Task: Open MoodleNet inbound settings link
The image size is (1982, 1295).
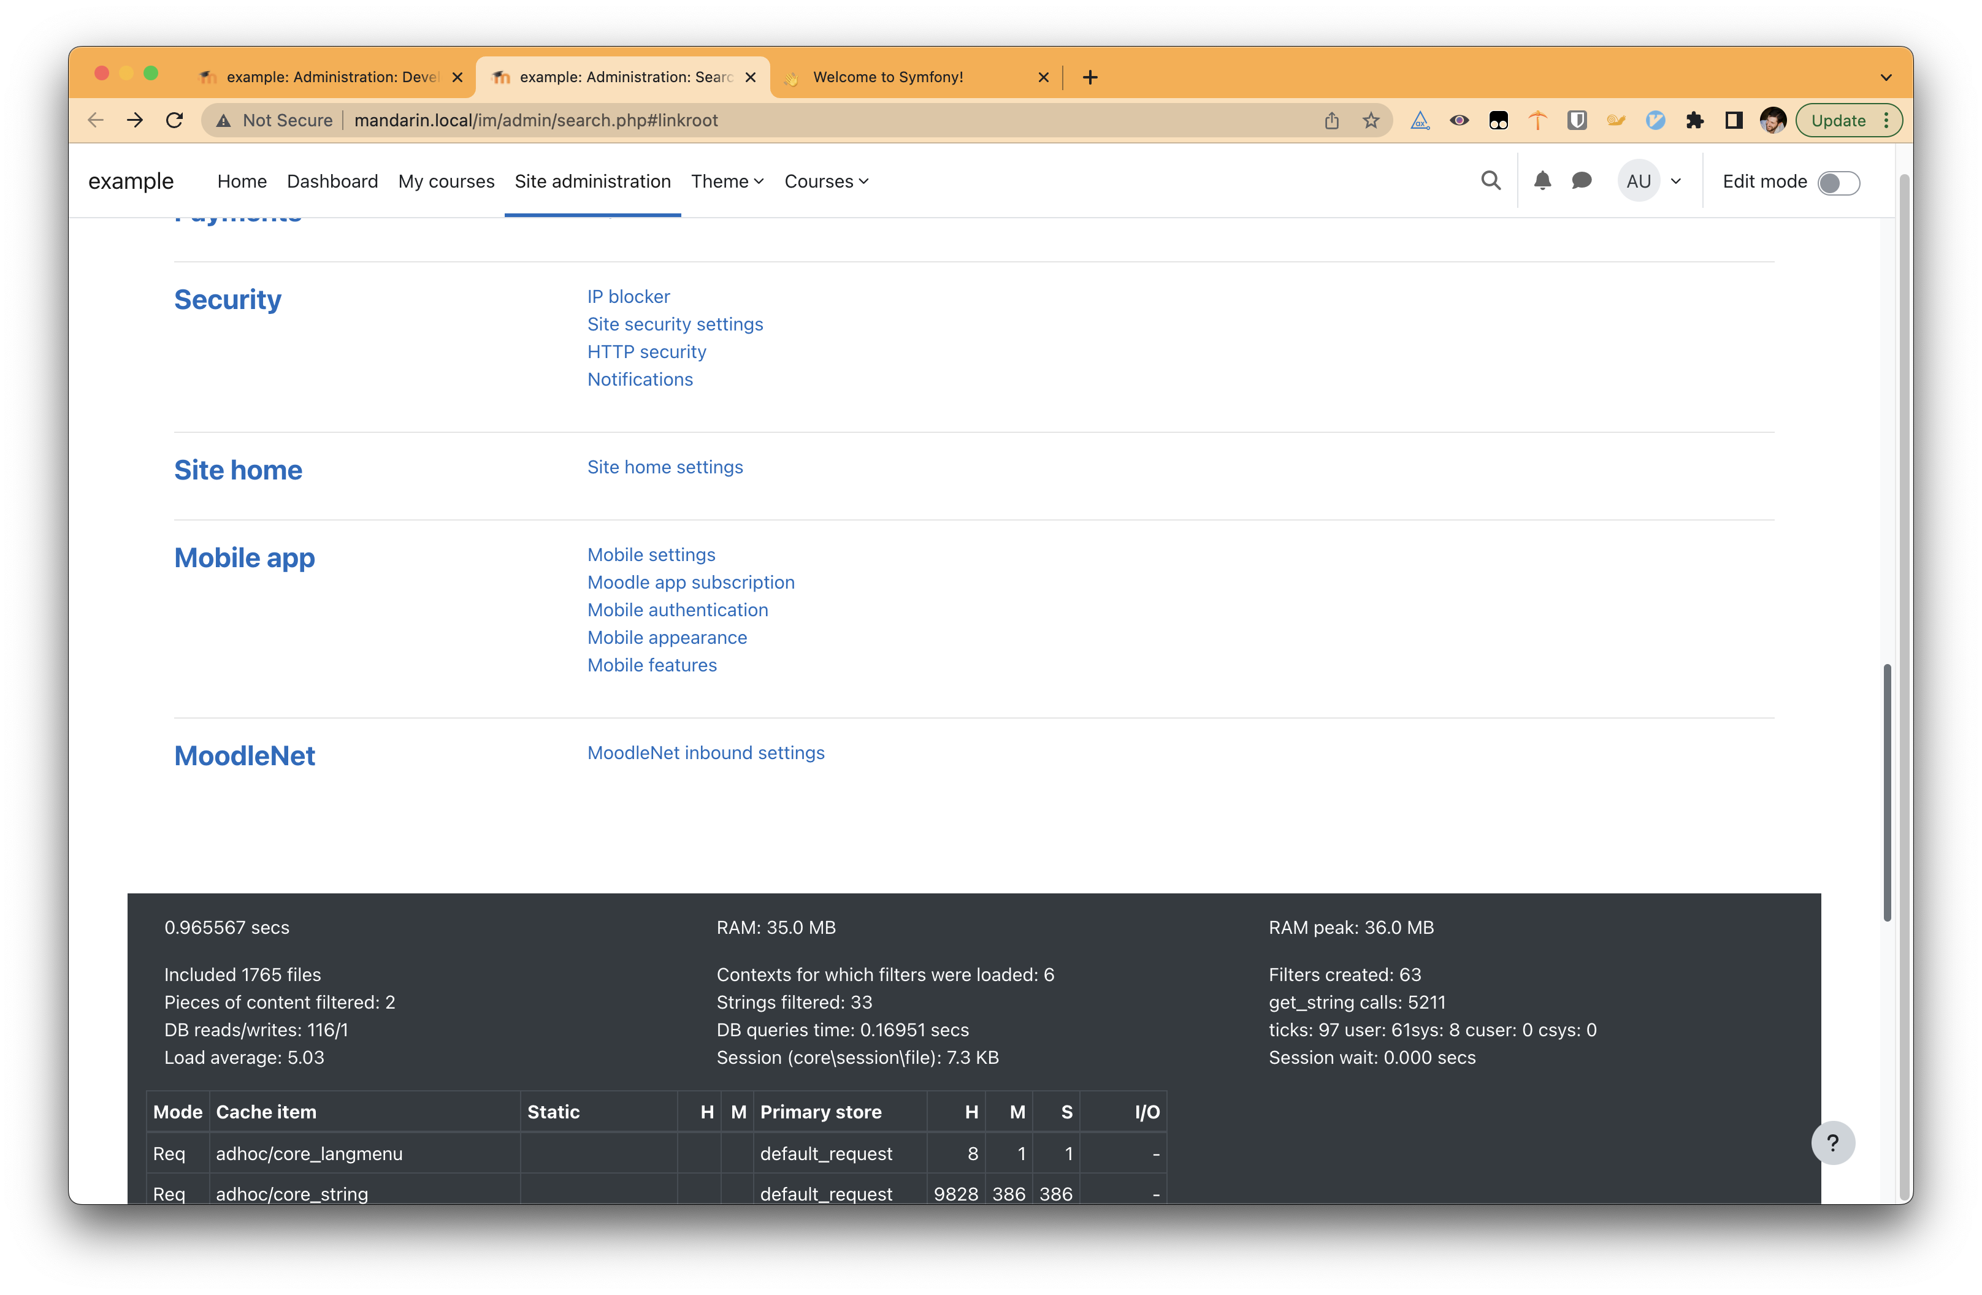Action: coord(705,753)
